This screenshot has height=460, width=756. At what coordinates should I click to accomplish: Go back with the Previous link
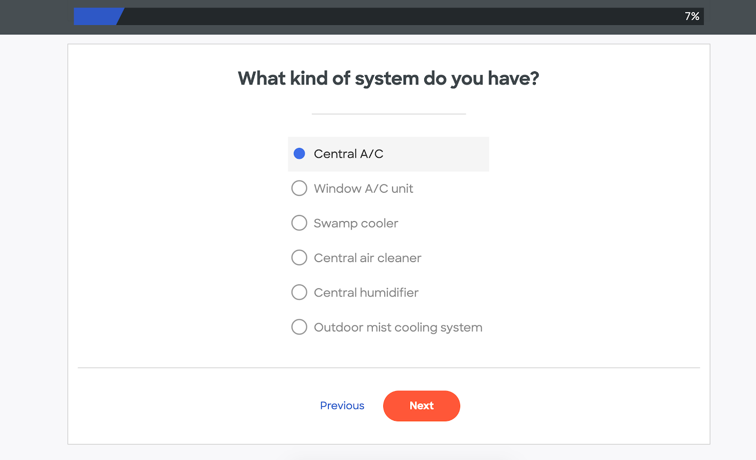click(342, 406)
